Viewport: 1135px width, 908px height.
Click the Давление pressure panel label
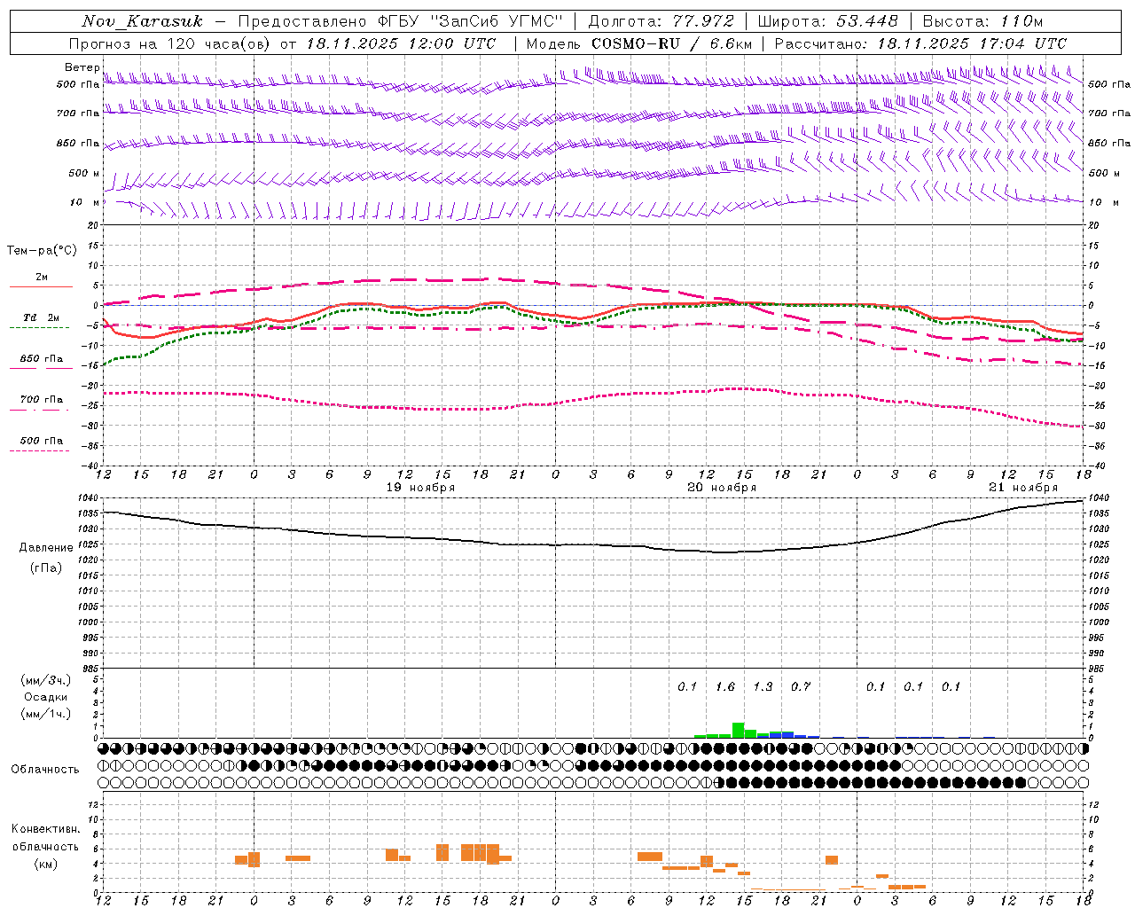[x=46, y=548]
